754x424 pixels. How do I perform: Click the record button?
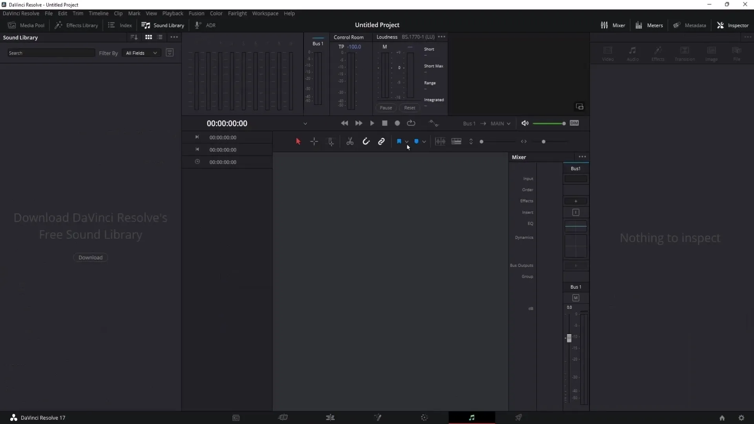pyautogui.click(x=397, y=123)
